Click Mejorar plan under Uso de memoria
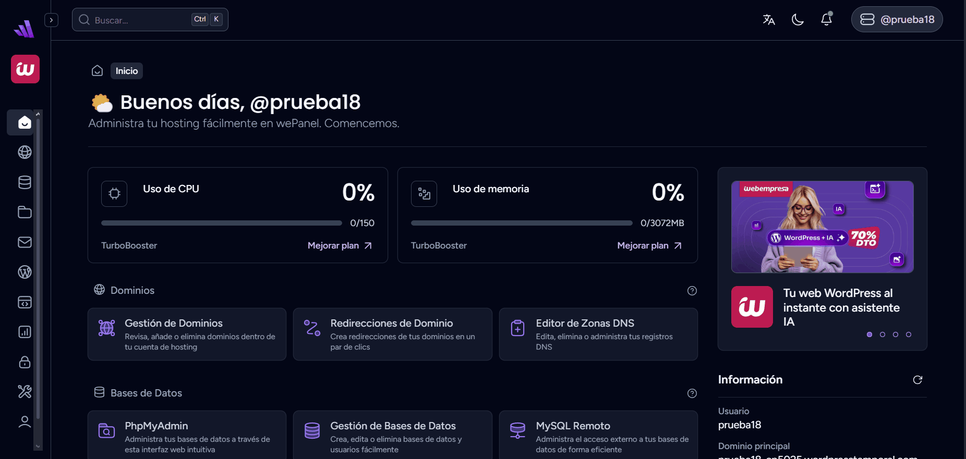 point(649,245)
